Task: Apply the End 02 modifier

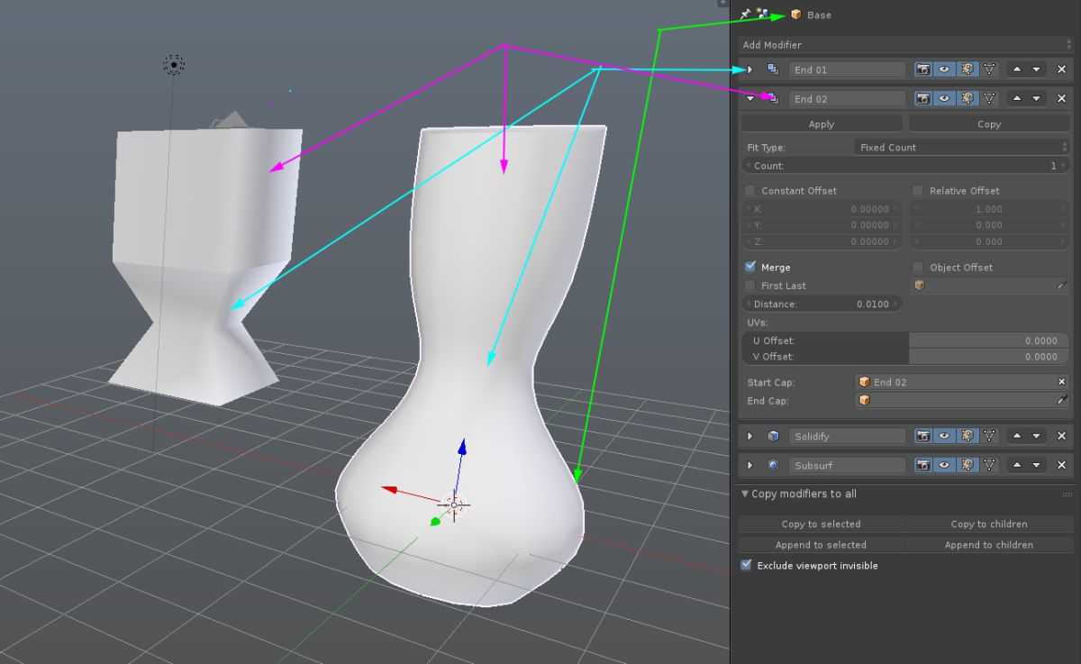Action: pyautogui.click(x=822, y=123)
